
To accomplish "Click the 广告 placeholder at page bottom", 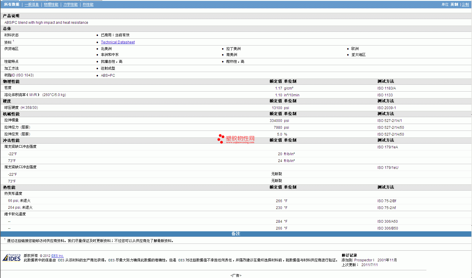I will pos(236,276).
